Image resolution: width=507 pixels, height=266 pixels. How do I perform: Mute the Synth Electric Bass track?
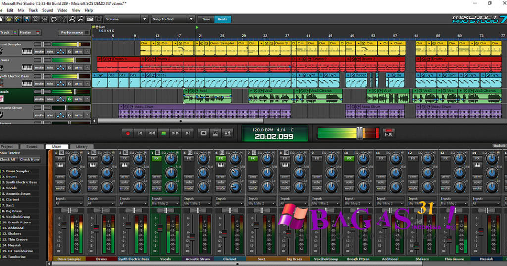pyautogui.click(x=39, y=83)
